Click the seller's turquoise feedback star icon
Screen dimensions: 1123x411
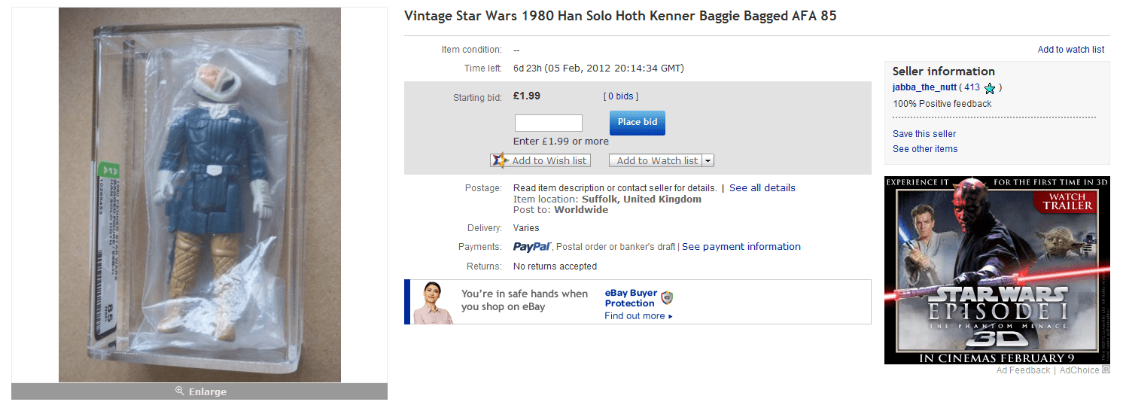990,89
